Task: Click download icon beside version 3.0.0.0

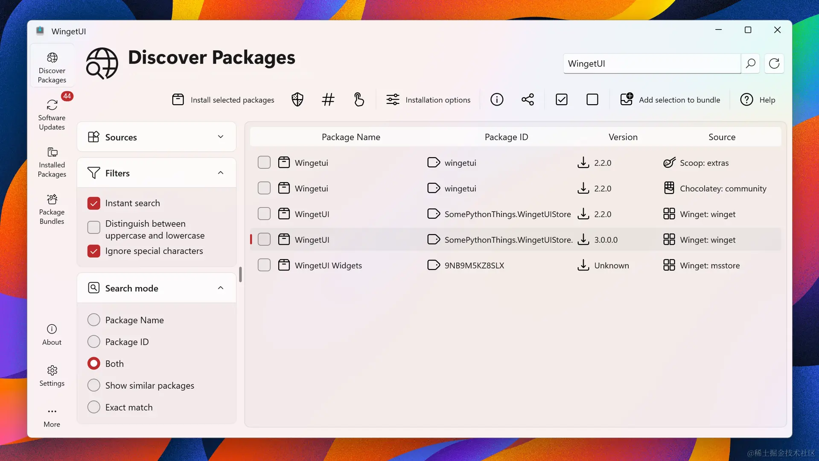Action: [583, 239]
